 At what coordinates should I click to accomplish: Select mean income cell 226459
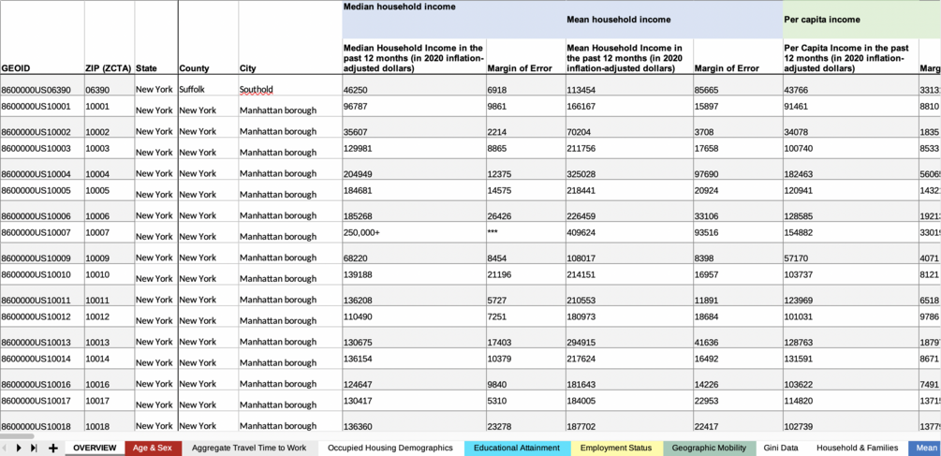(629, 212)
